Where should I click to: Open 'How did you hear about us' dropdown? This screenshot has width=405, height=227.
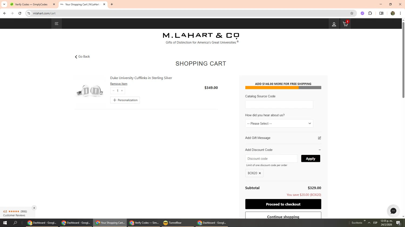coord(279,123)
